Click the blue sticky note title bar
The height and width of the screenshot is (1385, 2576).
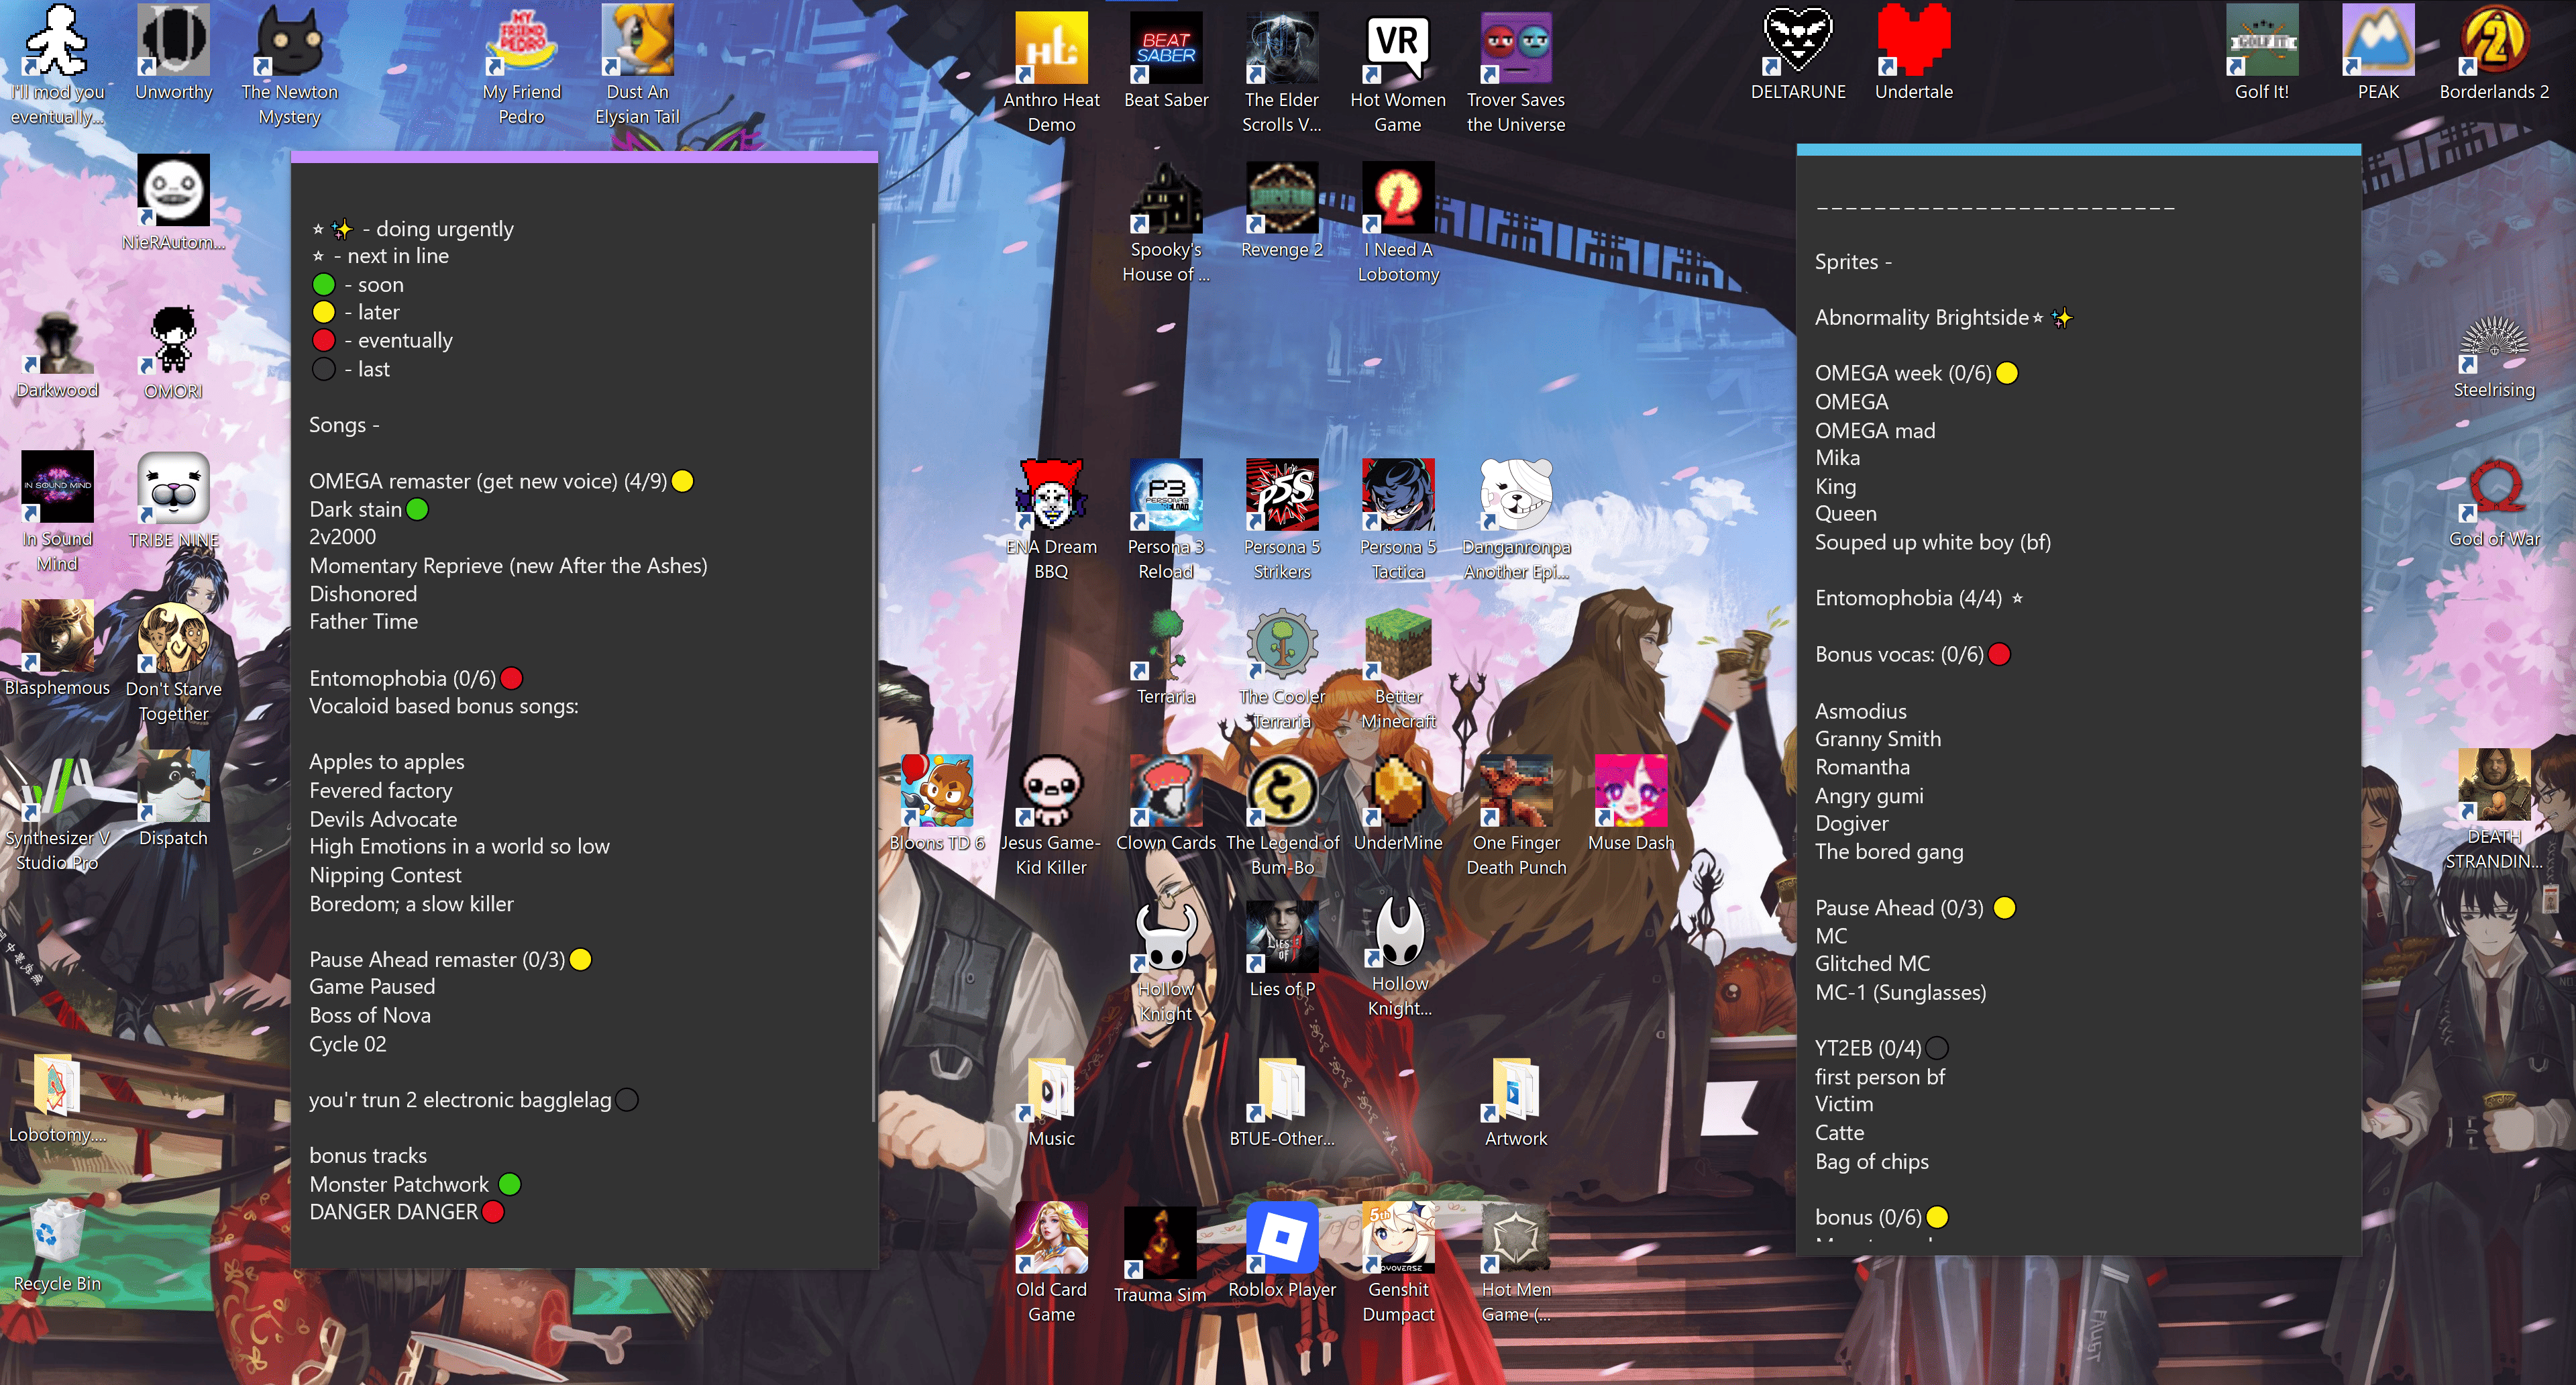click(x=2078, y=150)
